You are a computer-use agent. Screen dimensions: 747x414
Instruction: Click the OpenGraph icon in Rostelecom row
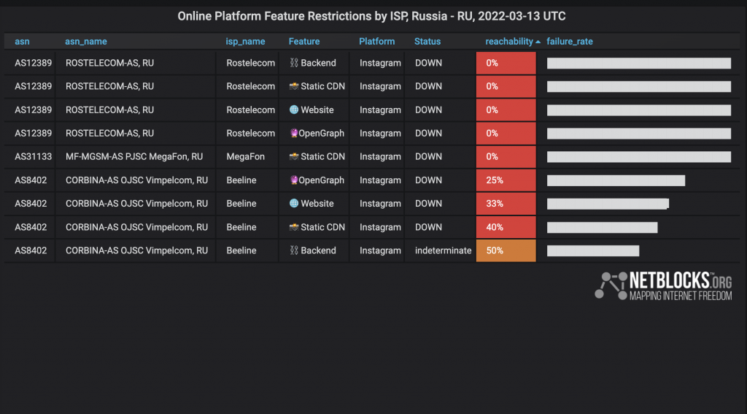pyautogui.click(x=294, y=133)
